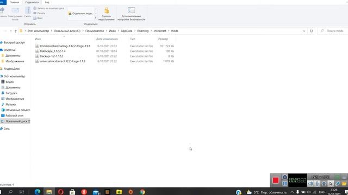Open Дополнительные настройки безопасности
The height and width of the screenshot is (195, 348).
[131, 14]
